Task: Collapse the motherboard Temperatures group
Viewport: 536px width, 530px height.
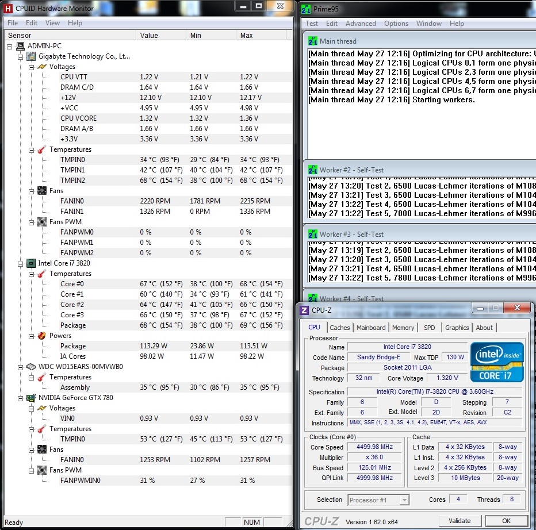Action: pyautogui.click(x=32, y=150)
